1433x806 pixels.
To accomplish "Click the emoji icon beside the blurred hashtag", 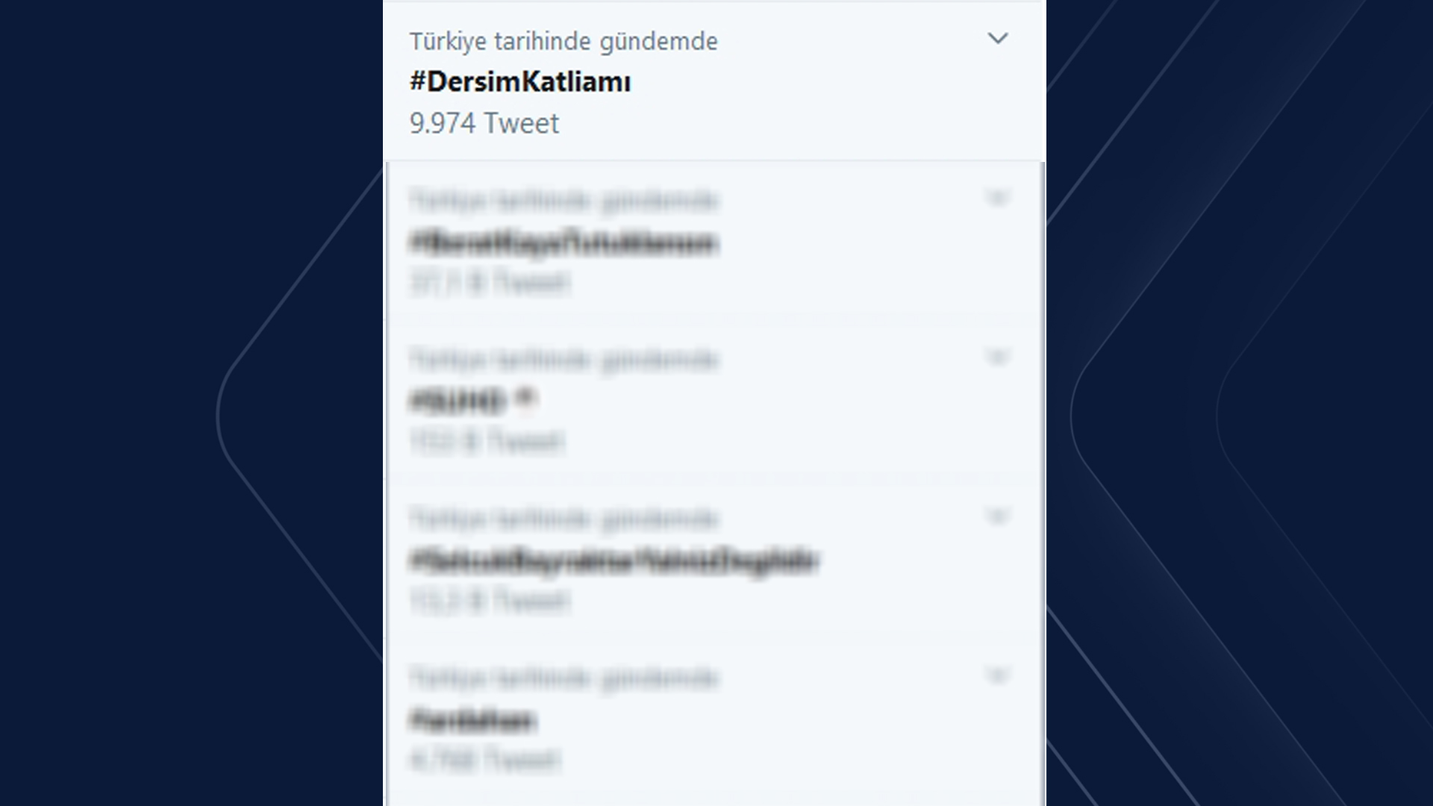I will [526, 399].
